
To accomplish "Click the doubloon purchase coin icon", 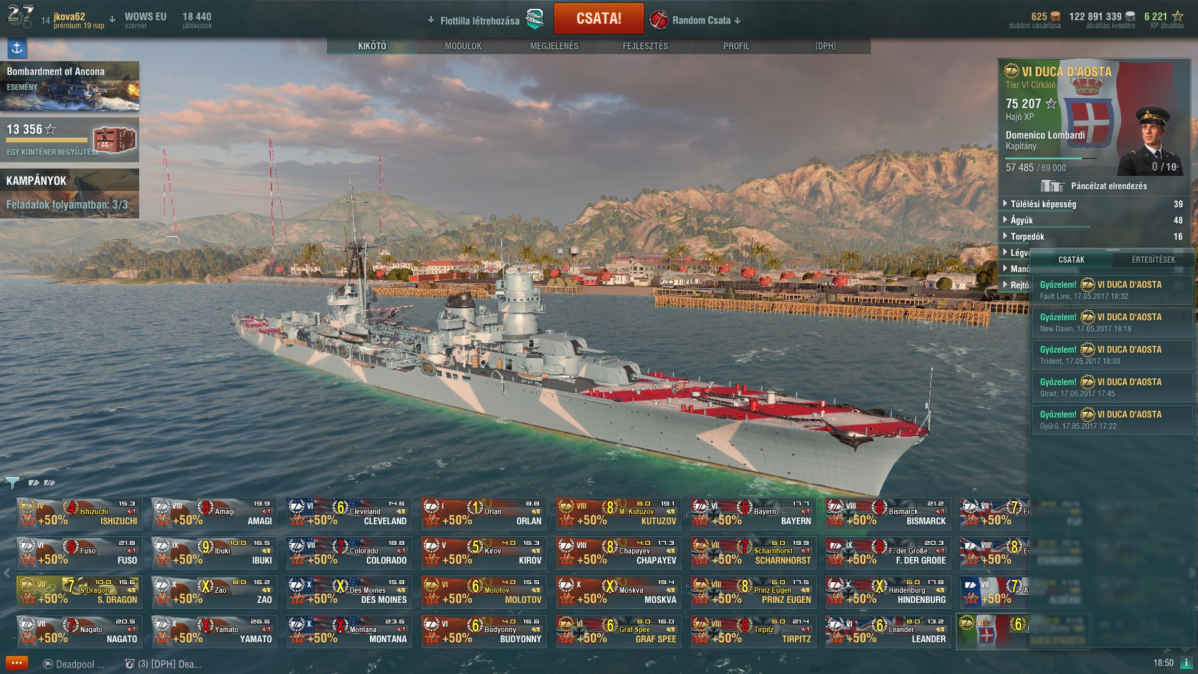I will point(1055,17).
